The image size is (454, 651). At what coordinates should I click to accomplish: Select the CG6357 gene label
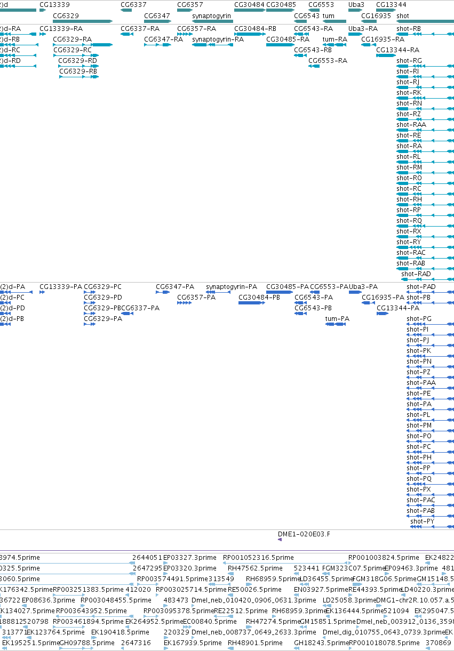[190, 5]
